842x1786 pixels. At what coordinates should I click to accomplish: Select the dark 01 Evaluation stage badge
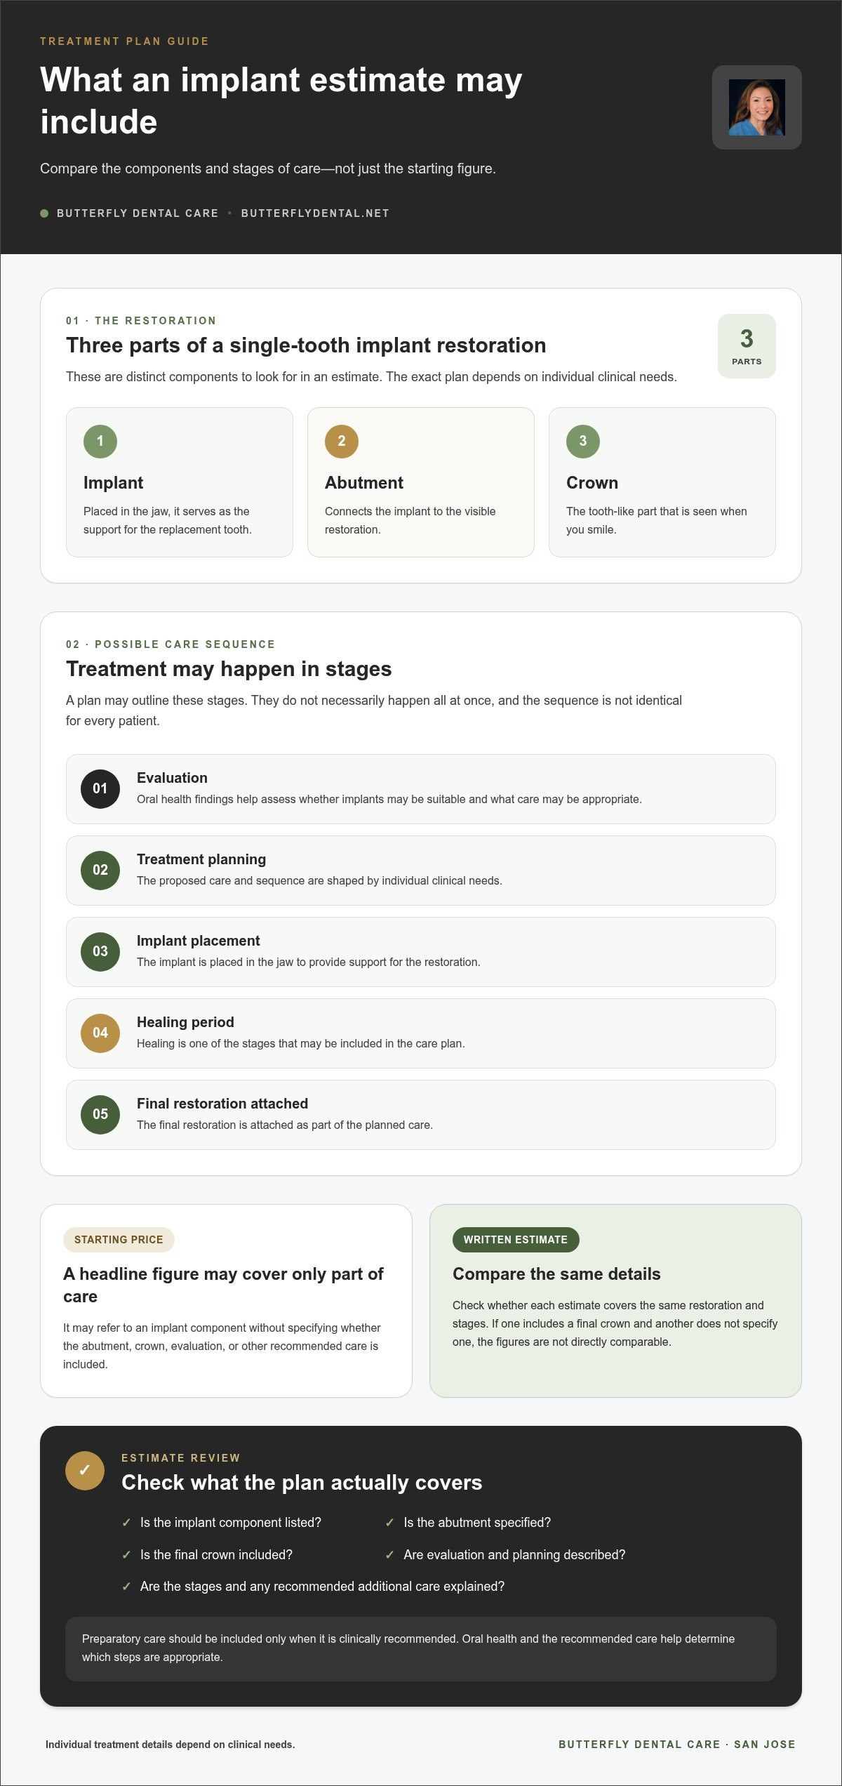coord(100,789)
